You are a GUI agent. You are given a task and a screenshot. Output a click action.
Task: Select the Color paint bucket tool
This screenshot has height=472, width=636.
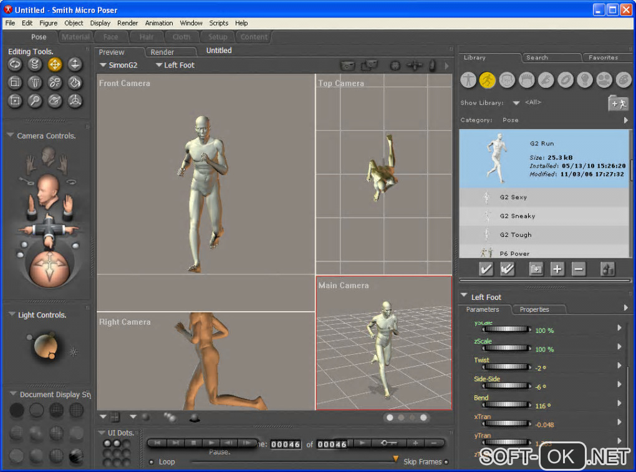point(75,82)
